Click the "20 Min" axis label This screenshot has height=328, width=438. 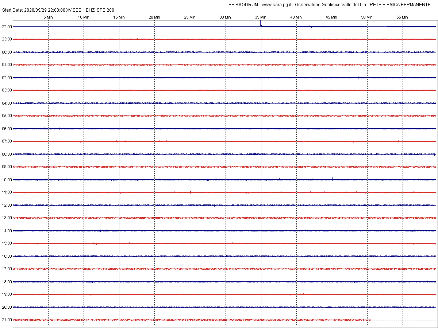(x=154, y=17)
